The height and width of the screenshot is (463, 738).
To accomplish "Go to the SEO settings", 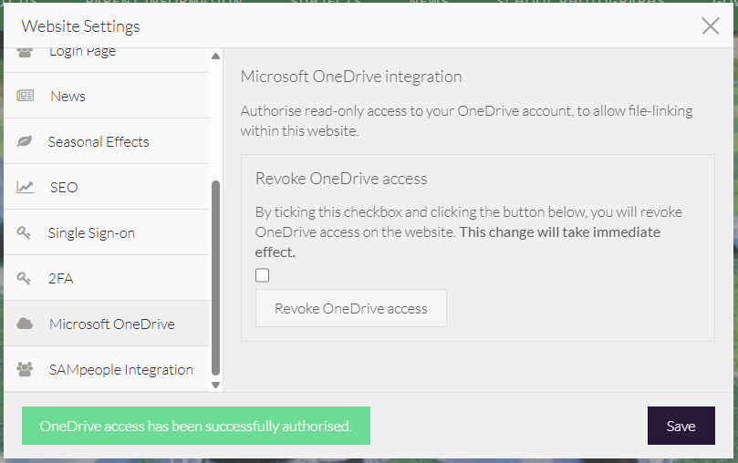I will coord(64,187).
